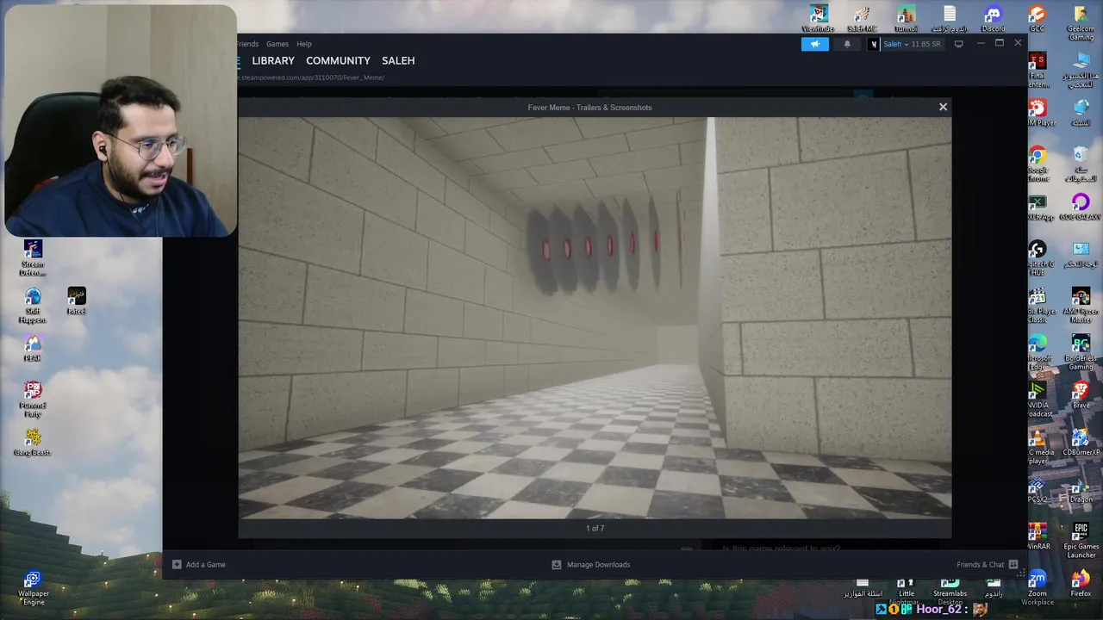Click the Steam store URL bar
This screenshot has height=620, width=1103.
click(x=312, y=77)
